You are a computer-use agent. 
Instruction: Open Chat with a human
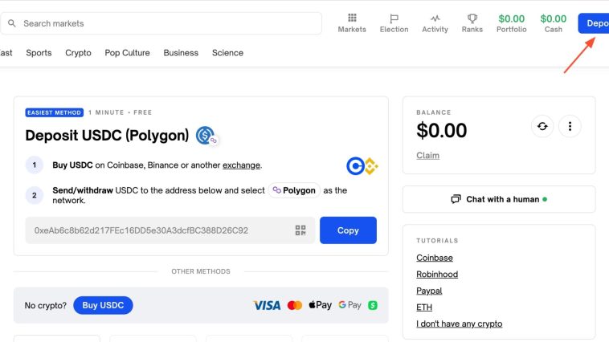499,199
